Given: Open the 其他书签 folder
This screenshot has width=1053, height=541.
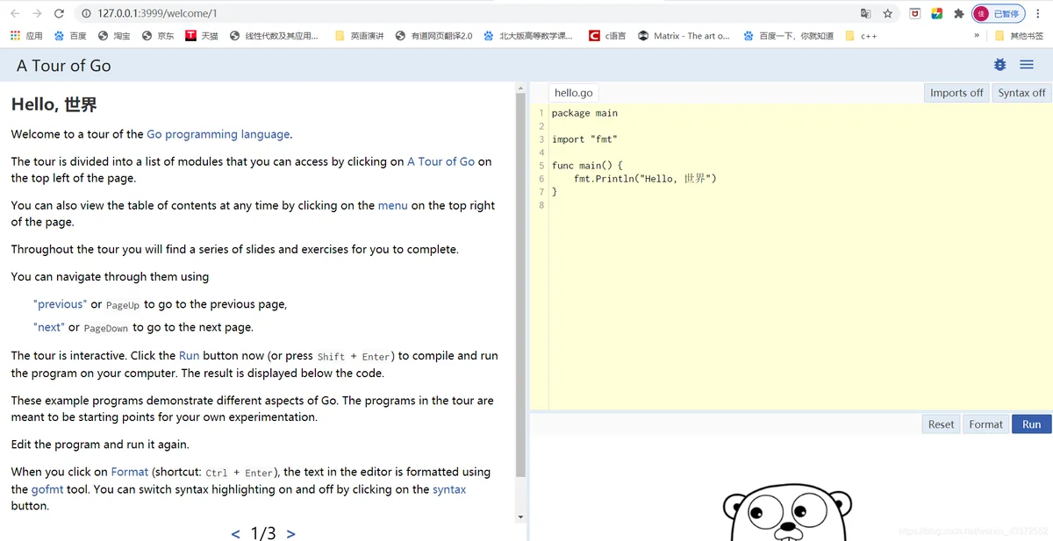Looking at the screenshot, I should (x=1019, y=36).
